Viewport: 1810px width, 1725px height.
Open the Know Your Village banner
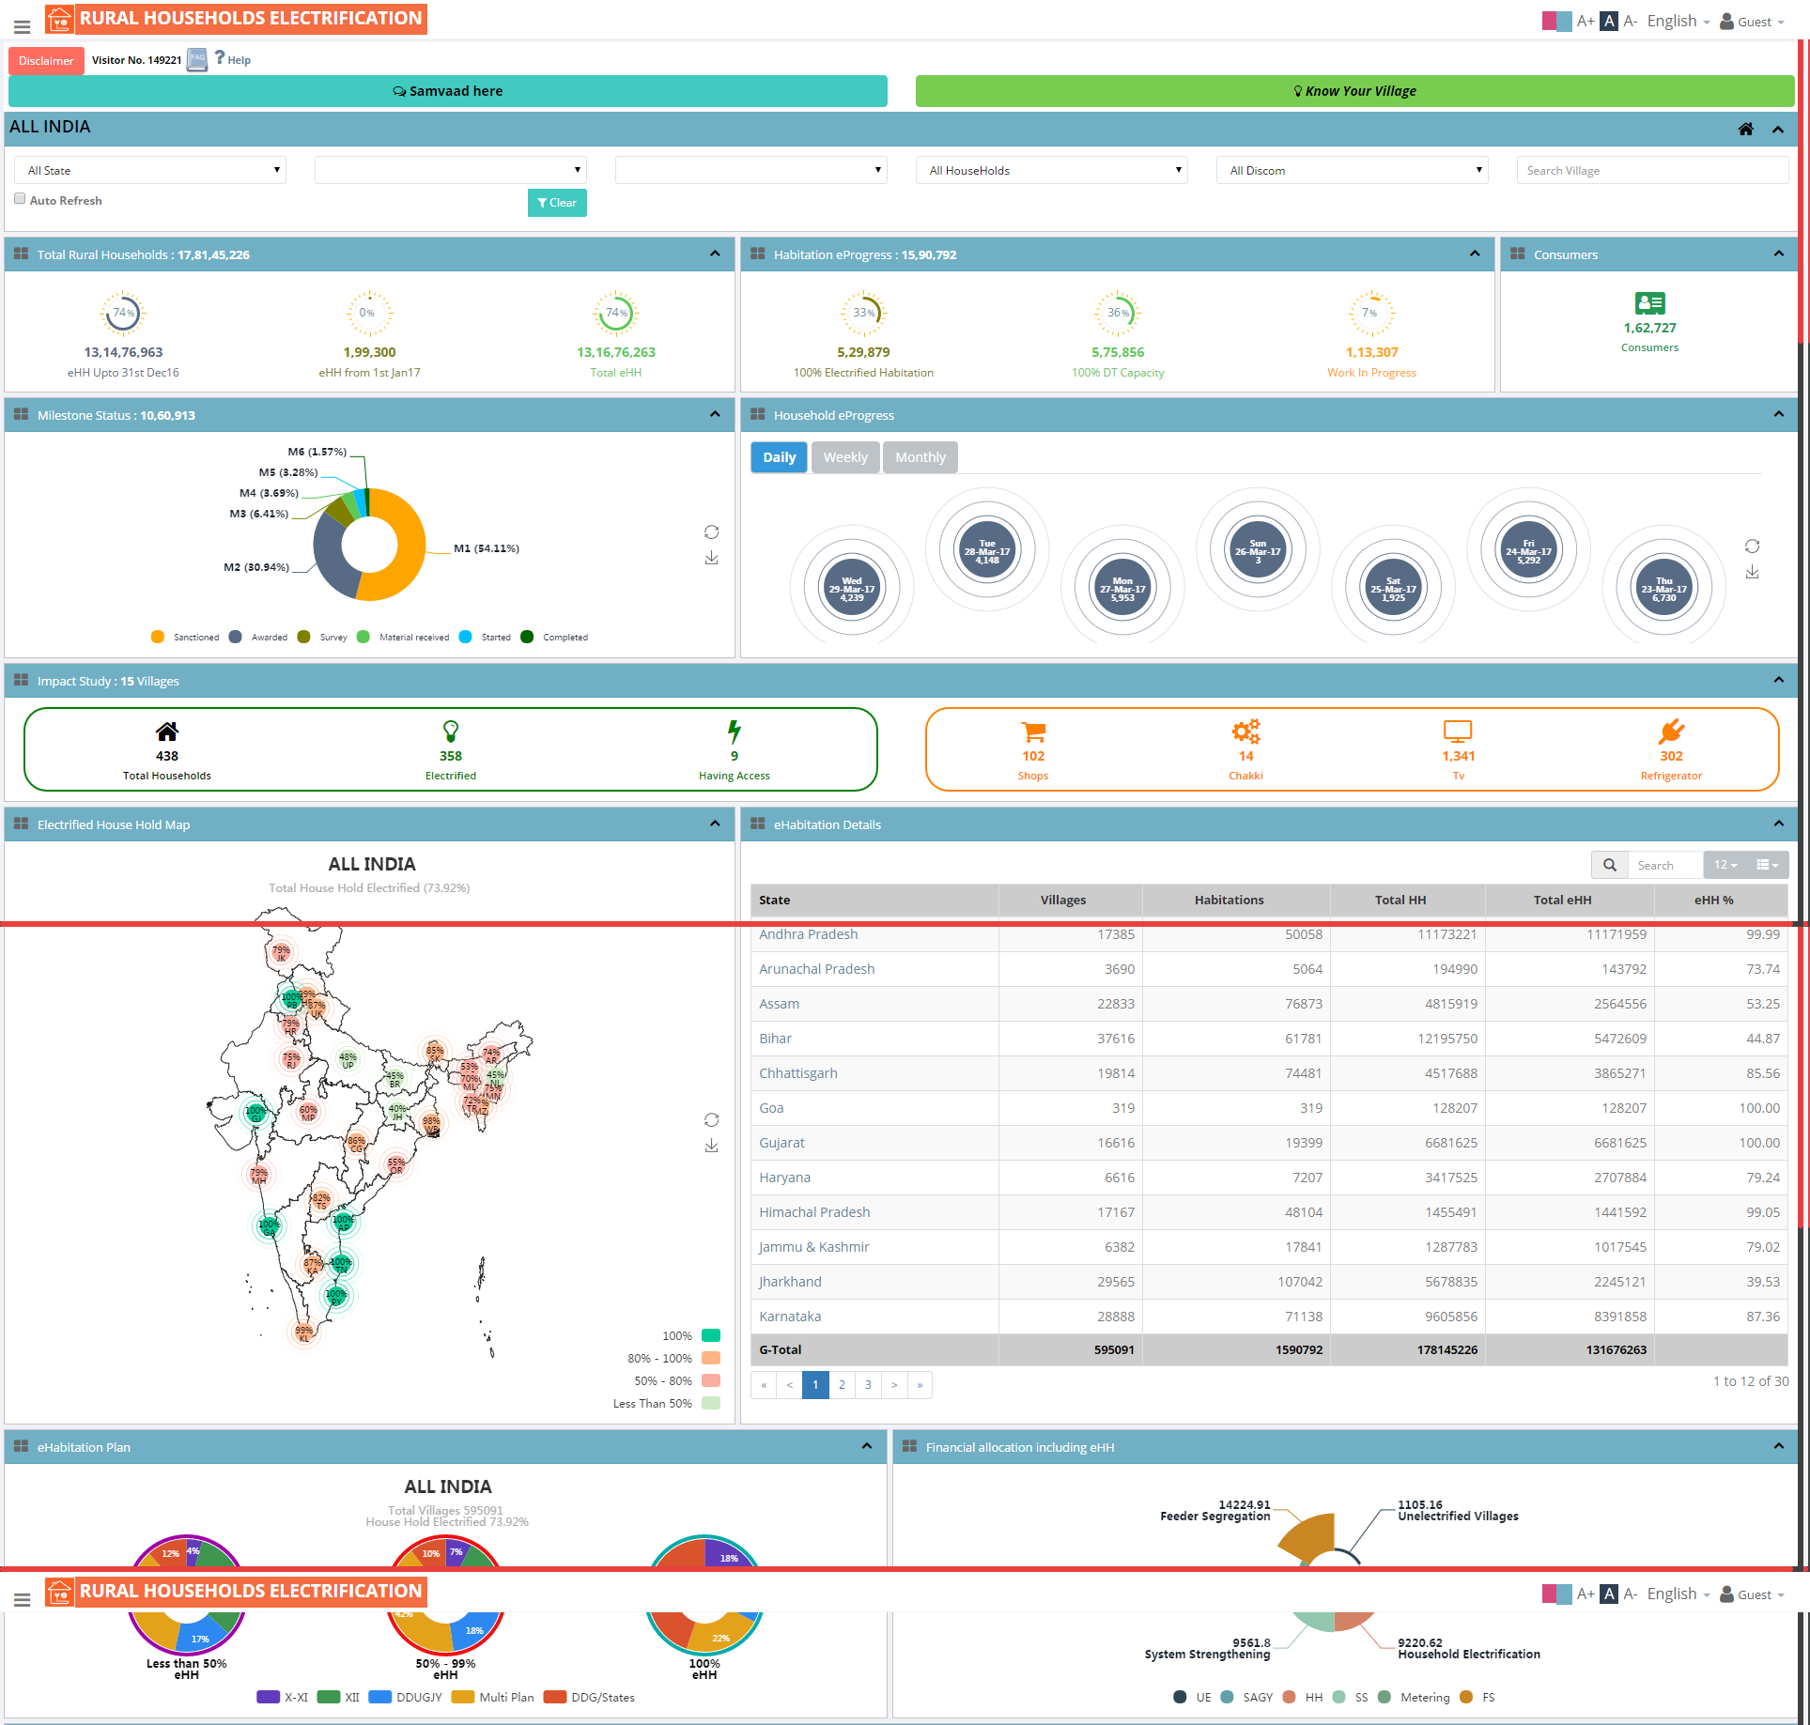coord(1354,91)
